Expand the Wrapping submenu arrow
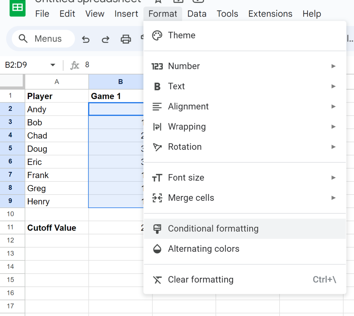This screenshot has height=316, width=354. (x=333, y=127)
